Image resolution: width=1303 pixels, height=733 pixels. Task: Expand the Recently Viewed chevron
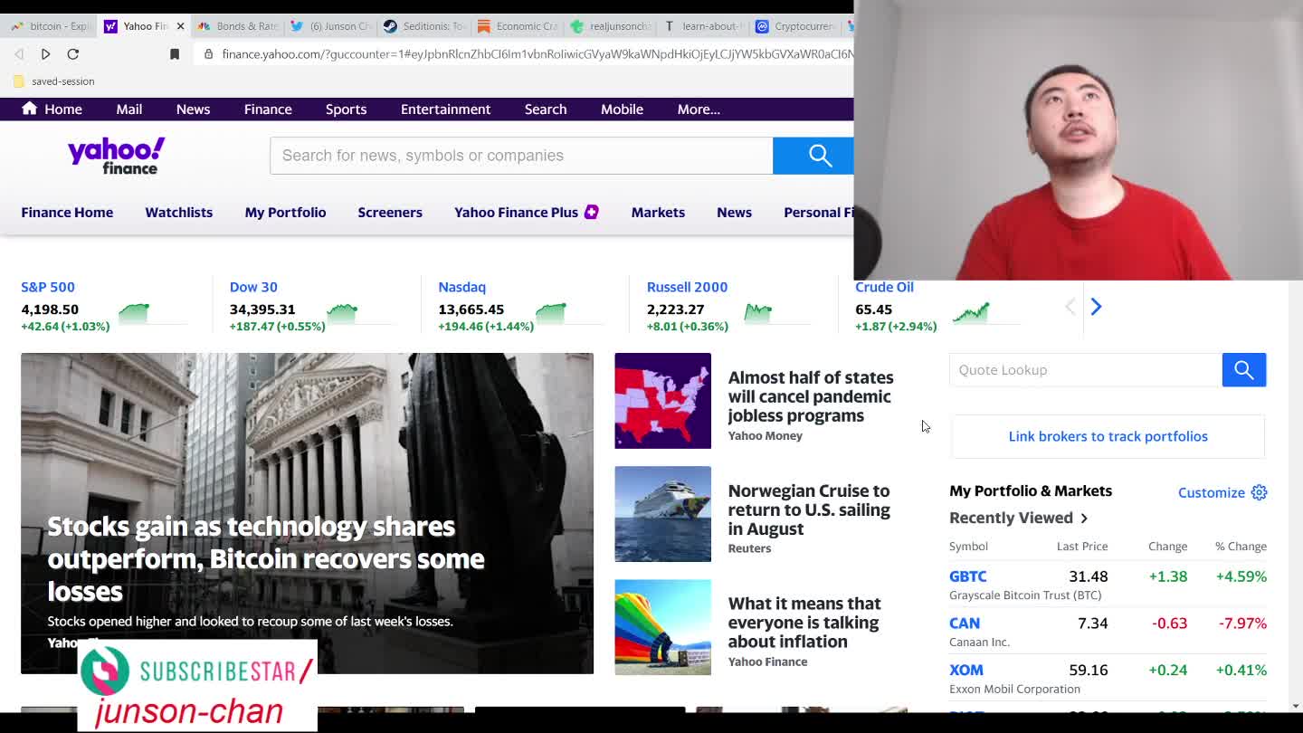1084,519
